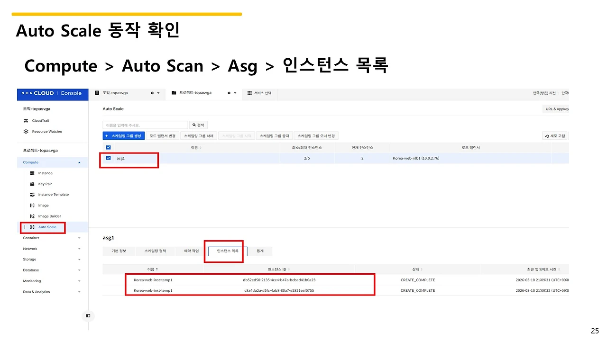The width and height of the screenshot is (607, 341).
Task: Click the 검색 search icon
Action: point(198,125)
